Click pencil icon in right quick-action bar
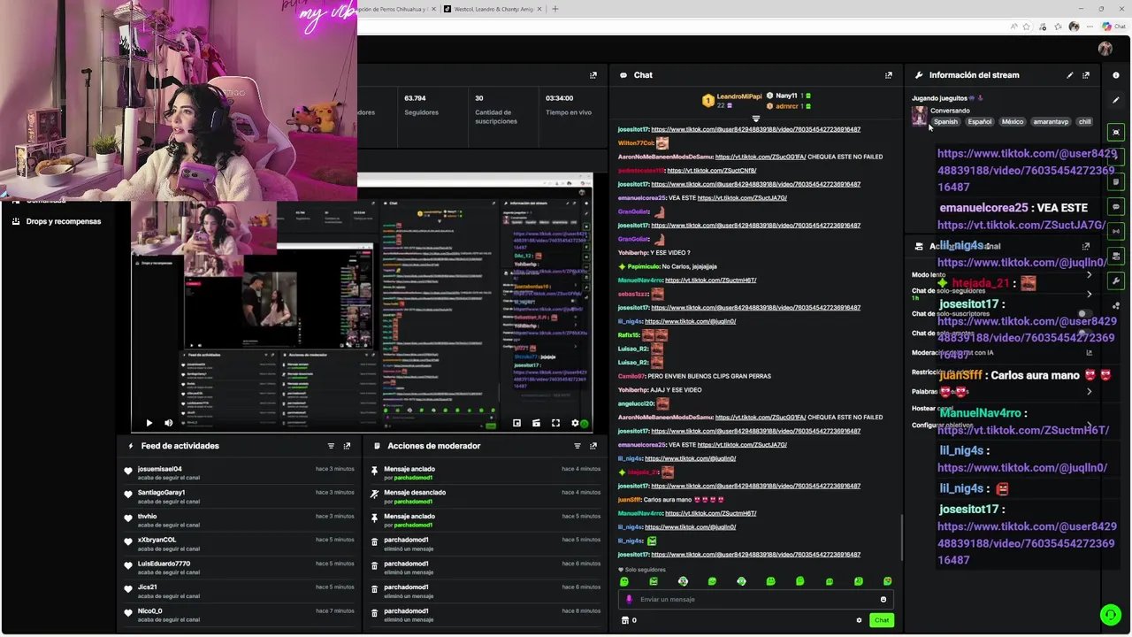The height and width of the screenshot is (637, 1132). tap(1116, 100)
